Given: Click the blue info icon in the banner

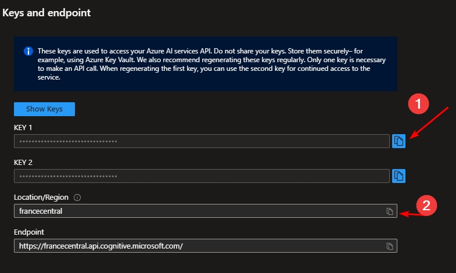Looking at the screenshot, I should [x=28, y=51].
